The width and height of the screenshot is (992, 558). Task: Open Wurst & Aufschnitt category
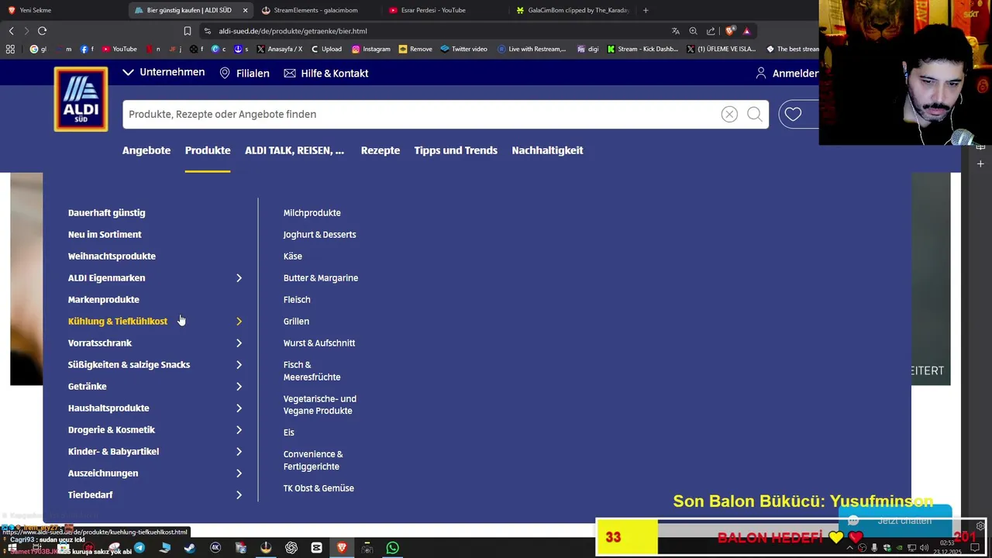[319, 343]
